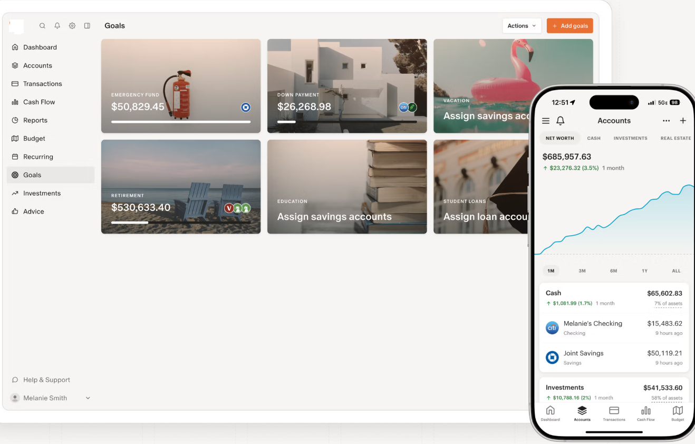Switch chart range to ALL
695x444 pixels.
point(676,271)
